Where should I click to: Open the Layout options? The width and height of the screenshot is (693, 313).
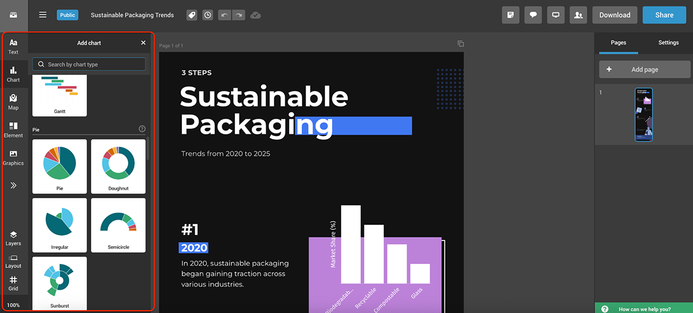point(13,261)
